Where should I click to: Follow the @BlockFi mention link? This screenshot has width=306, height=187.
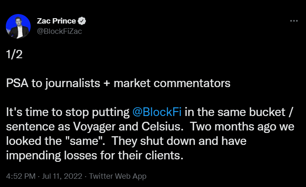coord(157,112)
